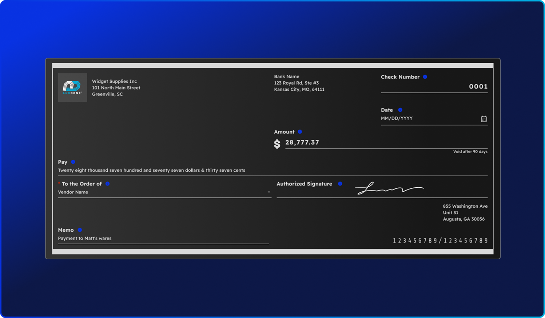Click the info icon beside Pay
This screenshot has height=318, width=545.
tap(72, 162)
